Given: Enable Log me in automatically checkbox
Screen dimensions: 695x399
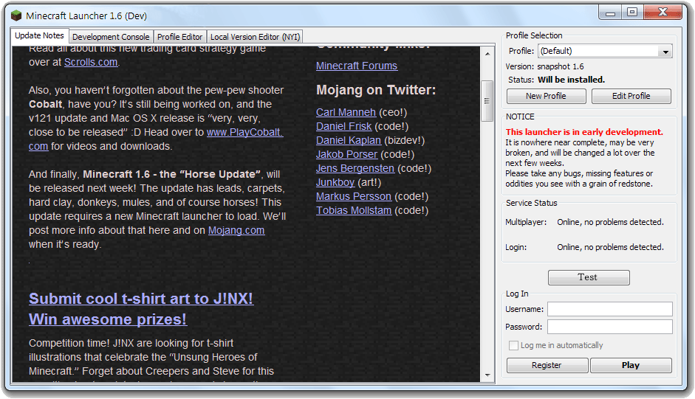Looking at the screenshot, I should (514, 345).
